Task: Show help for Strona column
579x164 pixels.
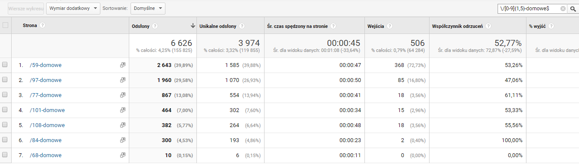Action: click(x=43, y=25)
